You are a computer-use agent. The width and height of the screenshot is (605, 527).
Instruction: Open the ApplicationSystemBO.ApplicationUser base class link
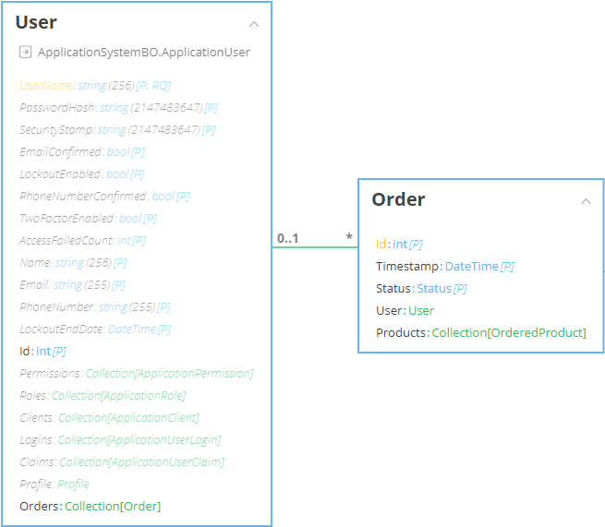point(143,53)
